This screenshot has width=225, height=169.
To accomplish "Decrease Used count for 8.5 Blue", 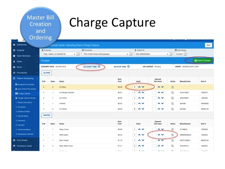I will pyautogui.click(x=143, y=87).
